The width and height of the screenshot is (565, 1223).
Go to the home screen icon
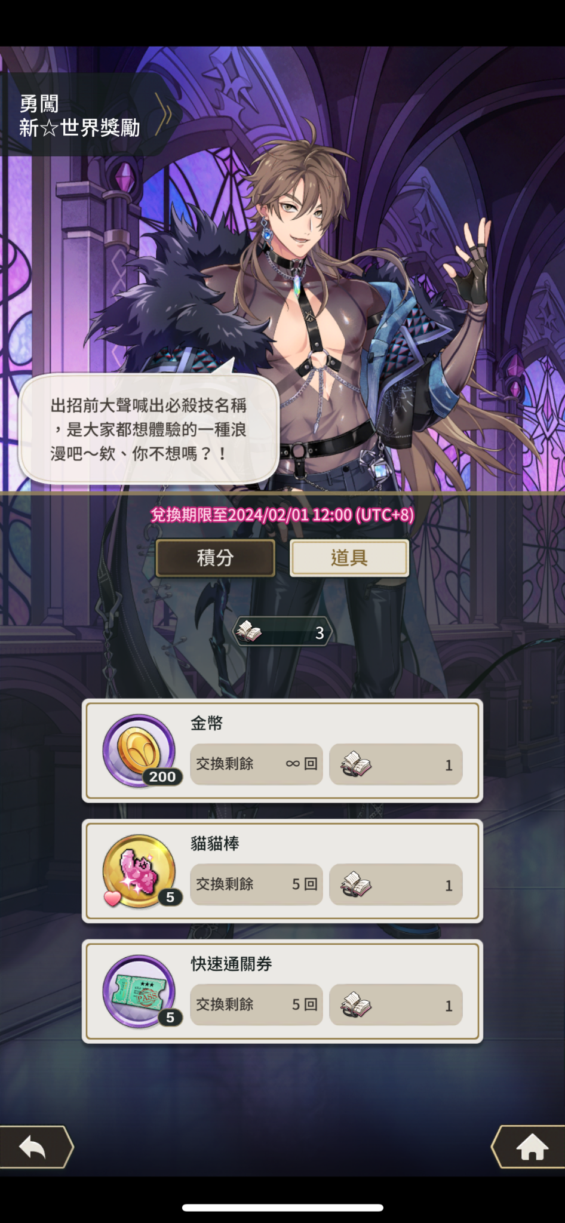tap(531, 1147)
